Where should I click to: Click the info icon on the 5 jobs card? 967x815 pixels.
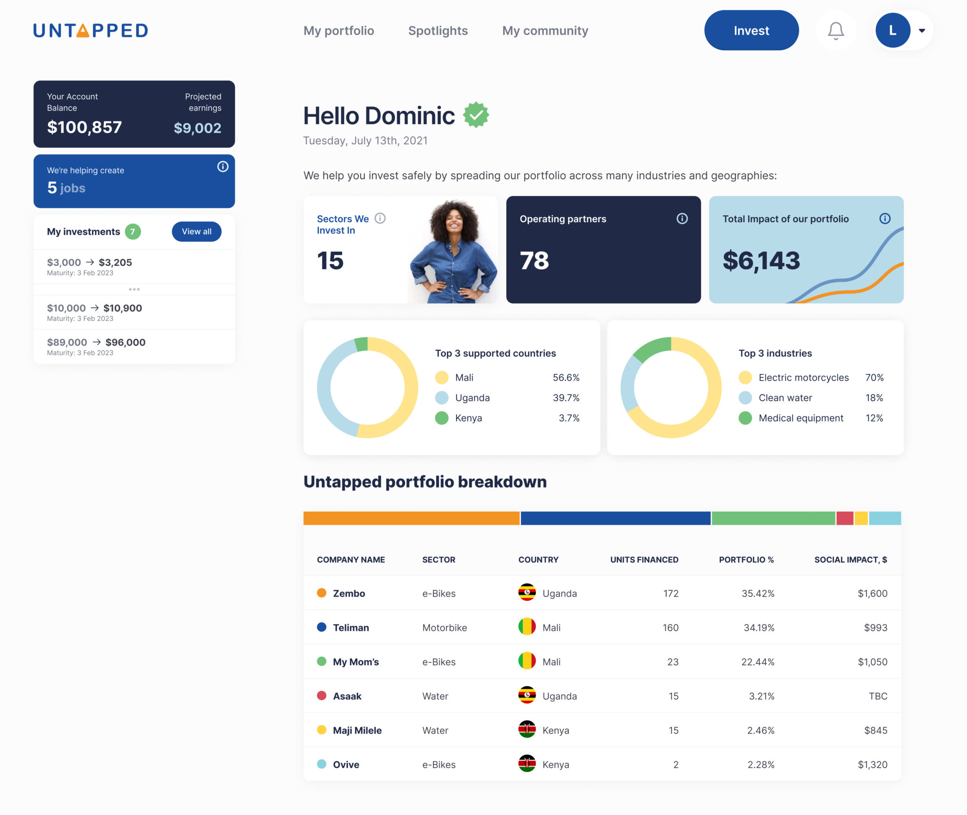(x=222, y=166)
